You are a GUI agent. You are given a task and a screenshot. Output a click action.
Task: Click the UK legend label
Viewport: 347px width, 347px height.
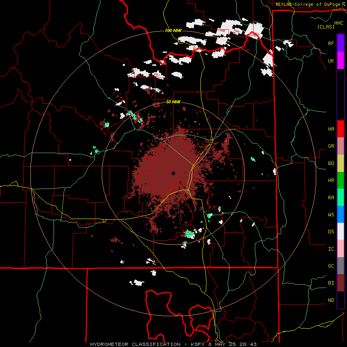pos(331,61)
